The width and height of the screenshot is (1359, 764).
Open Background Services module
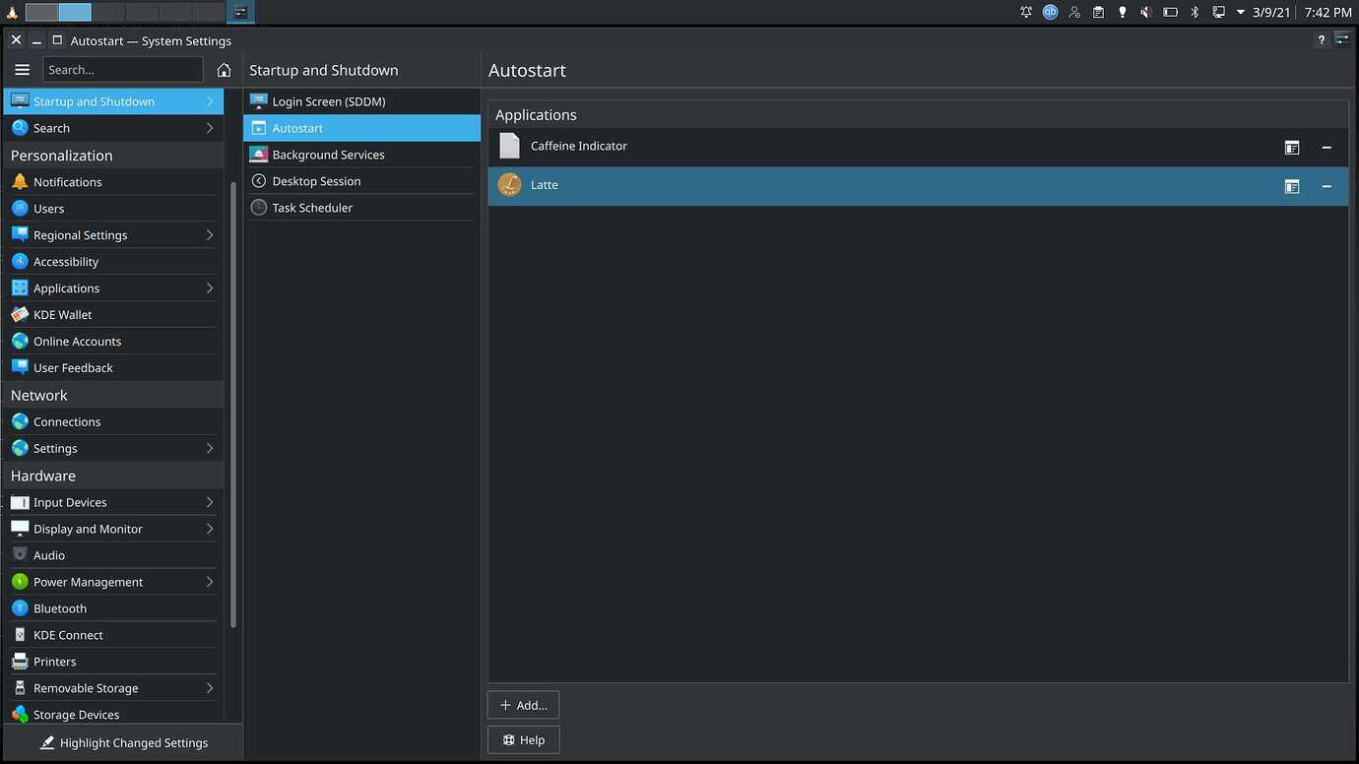[x=361, y=155]
